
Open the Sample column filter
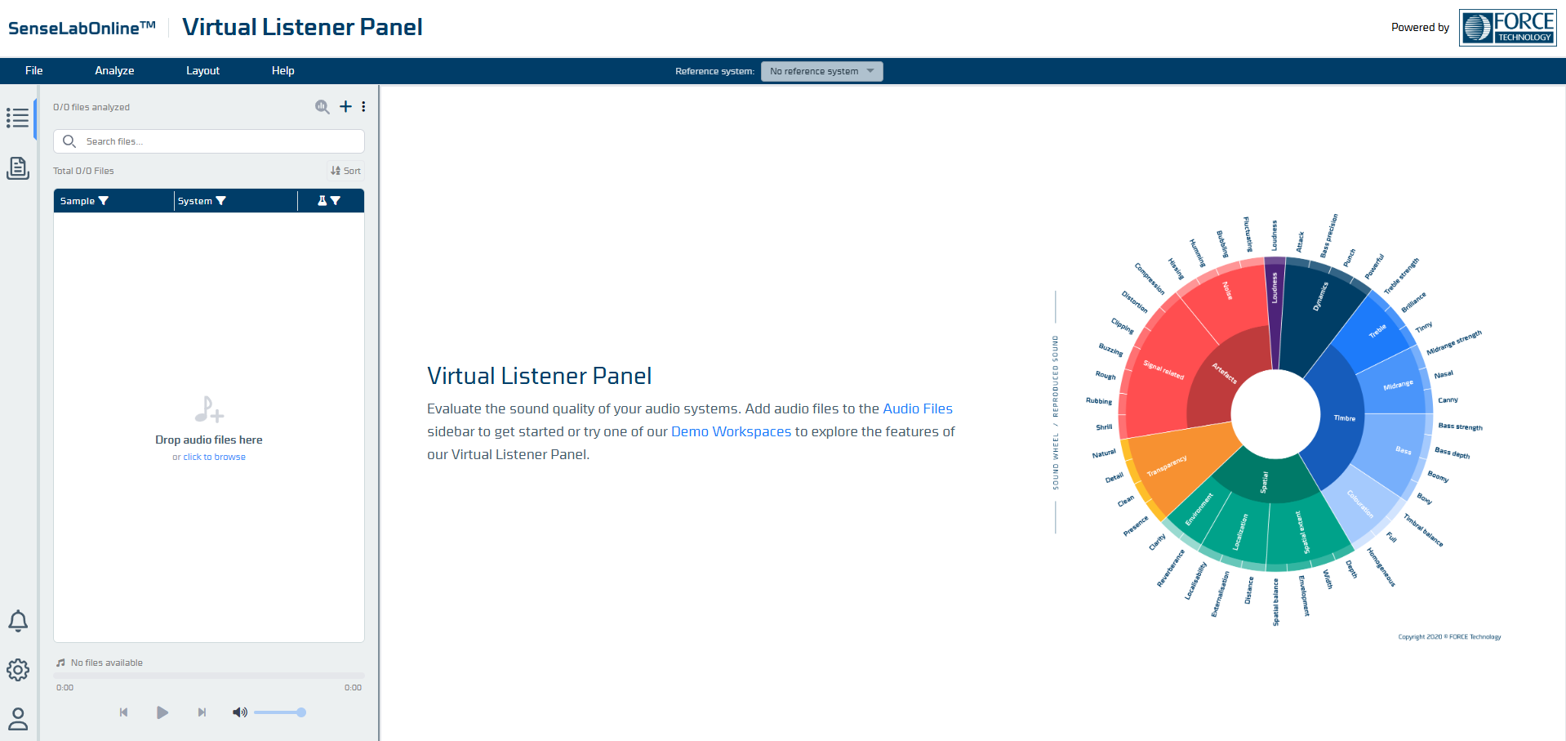coord(104,201)
